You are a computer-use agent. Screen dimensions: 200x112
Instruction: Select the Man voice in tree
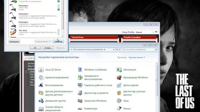pos(32,82)
